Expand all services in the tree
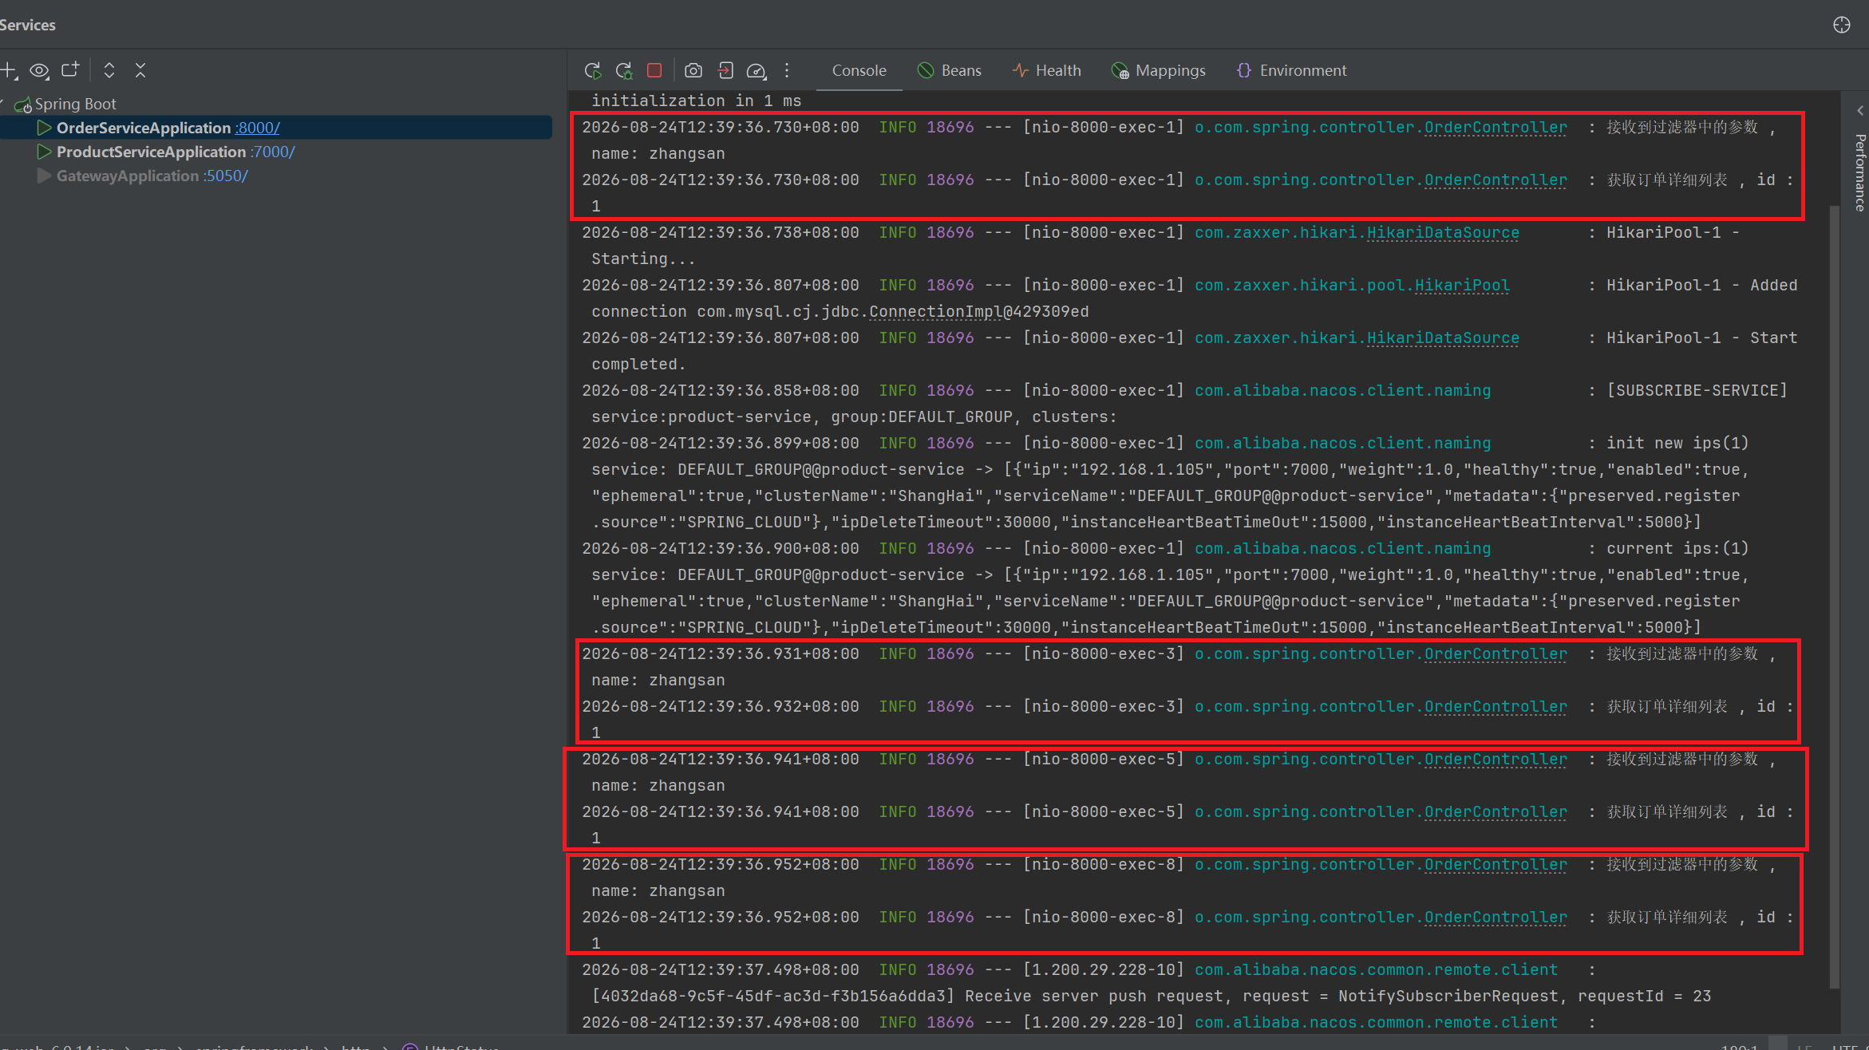Image resolution: width=1869 pixels, height=1050 pixels. tap(109, 70)
